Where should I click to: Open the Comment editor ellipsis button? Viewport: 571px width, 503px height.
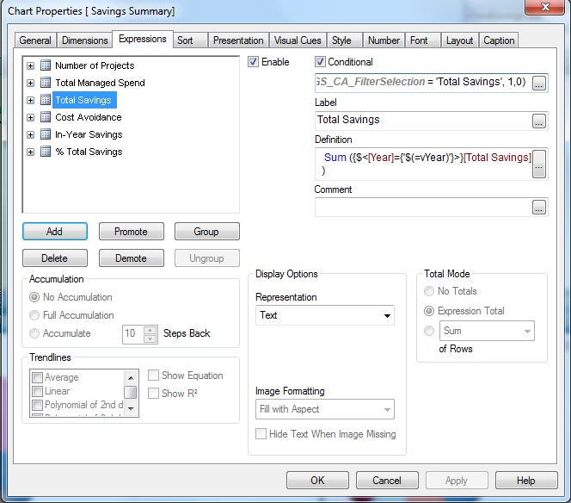(x=539, y=208)
